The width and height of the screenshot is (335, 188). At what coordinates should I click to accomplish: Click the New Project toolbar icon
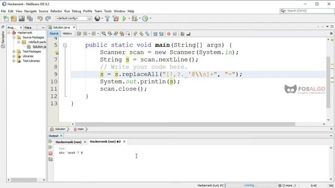tap(14, 19)
